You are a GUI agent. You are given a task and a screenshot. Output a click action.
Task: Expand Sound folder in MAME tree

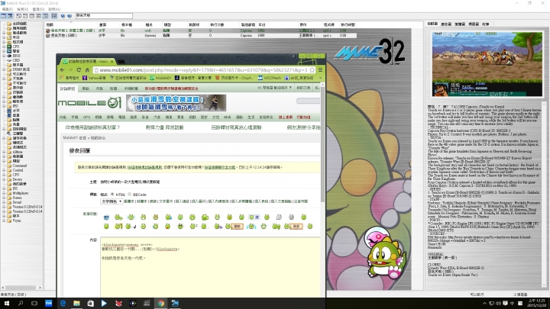pos(4,202)
